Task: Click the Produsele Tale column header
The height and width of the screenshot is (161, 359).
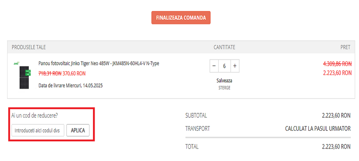Action: pos(29,47)
